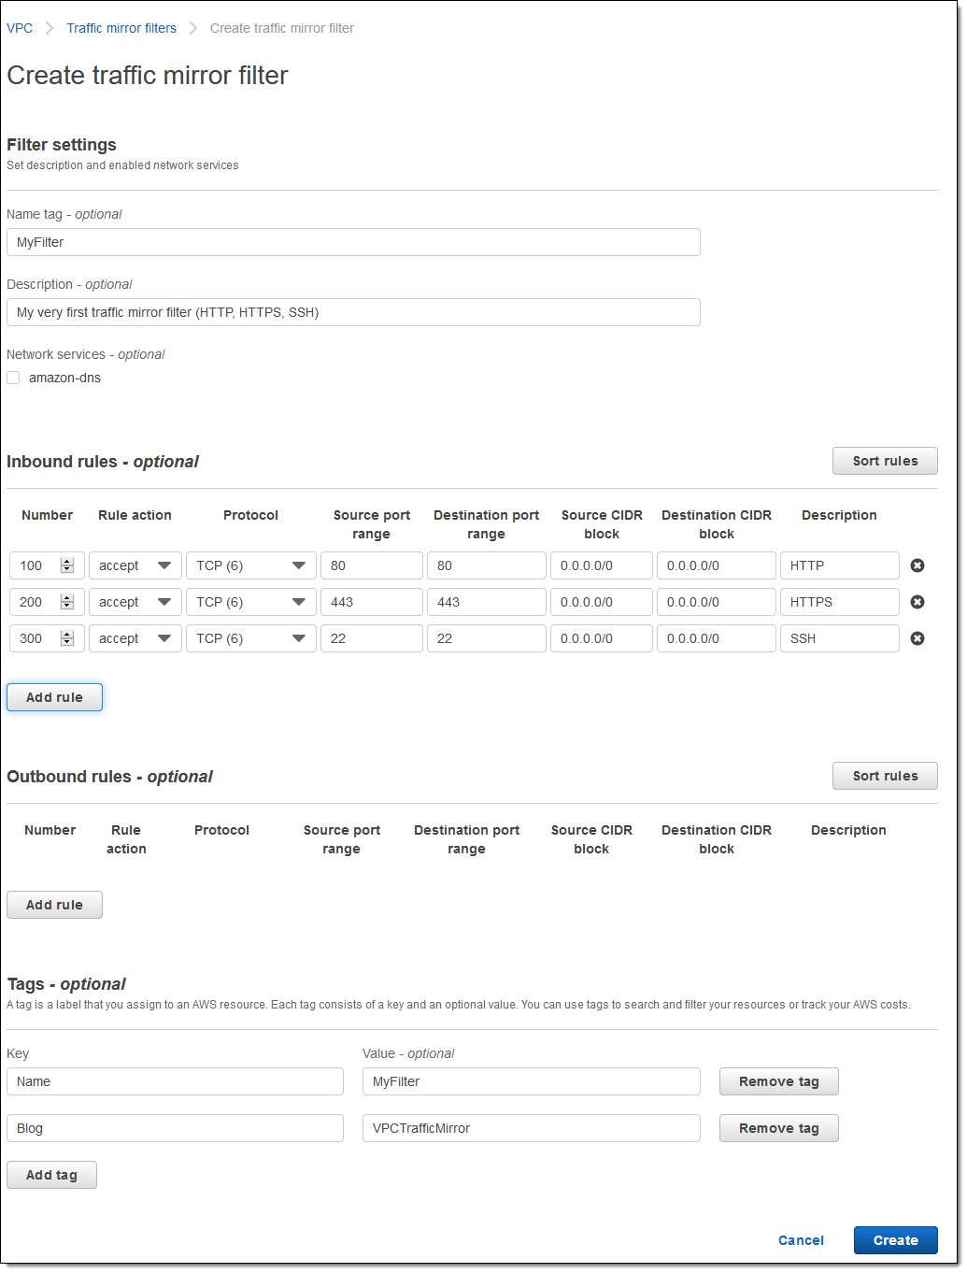Viewport: 967px width, 1273px height.
Task: Open Rule action dropdown for rule 300
Action: [135, 638]
